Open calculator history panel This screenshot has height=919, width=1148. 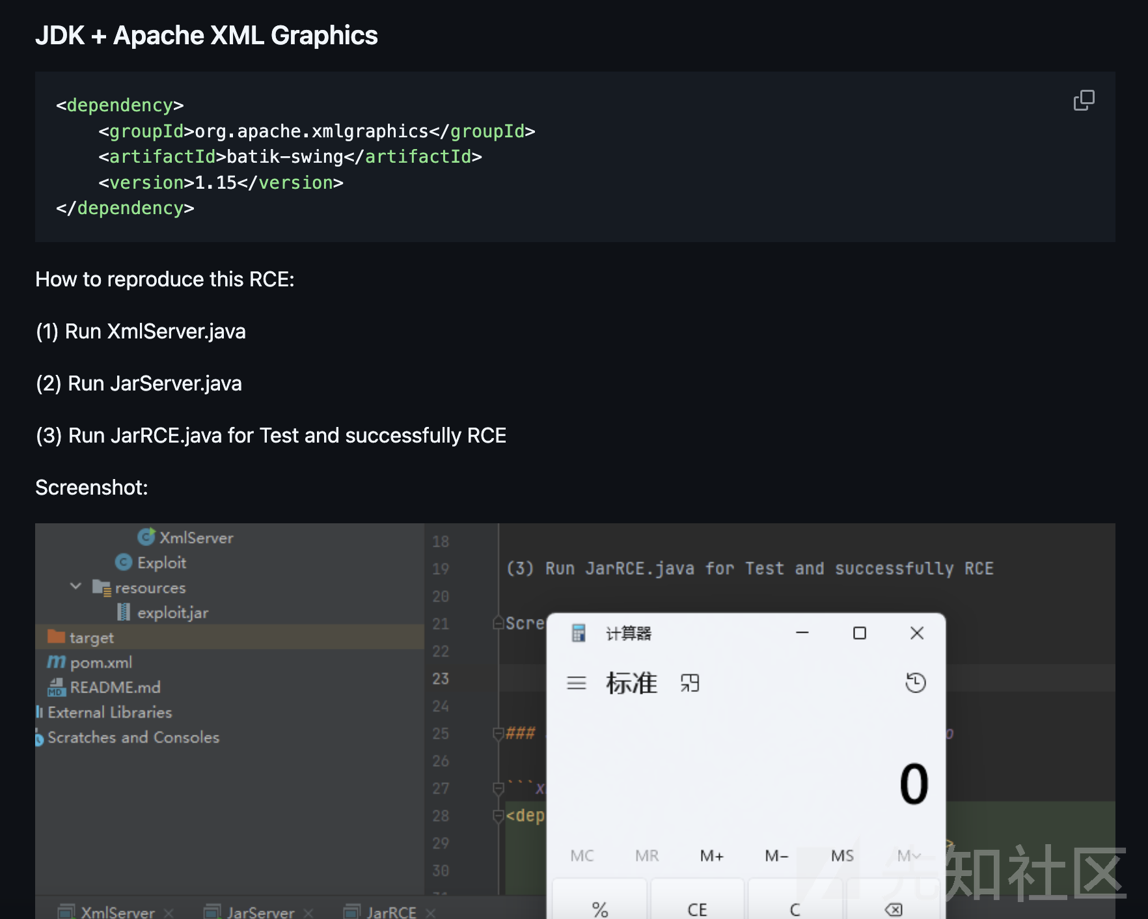coord(916,683)
